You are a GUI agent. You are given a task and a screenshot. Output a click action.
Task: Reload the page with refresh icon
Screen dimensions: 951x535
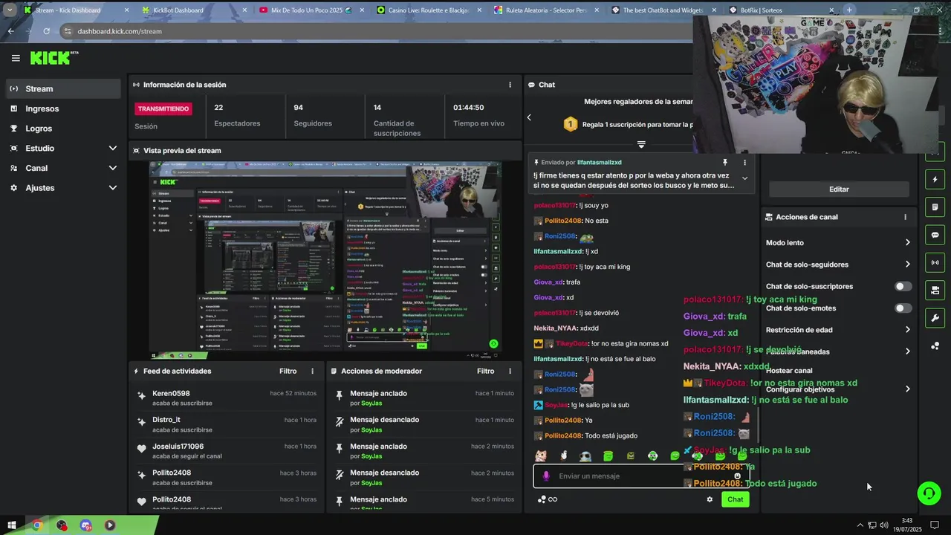[46, 31]
